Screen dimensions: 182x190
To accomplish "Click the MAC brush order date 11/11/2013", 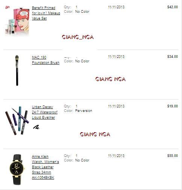I will (116, 57).
